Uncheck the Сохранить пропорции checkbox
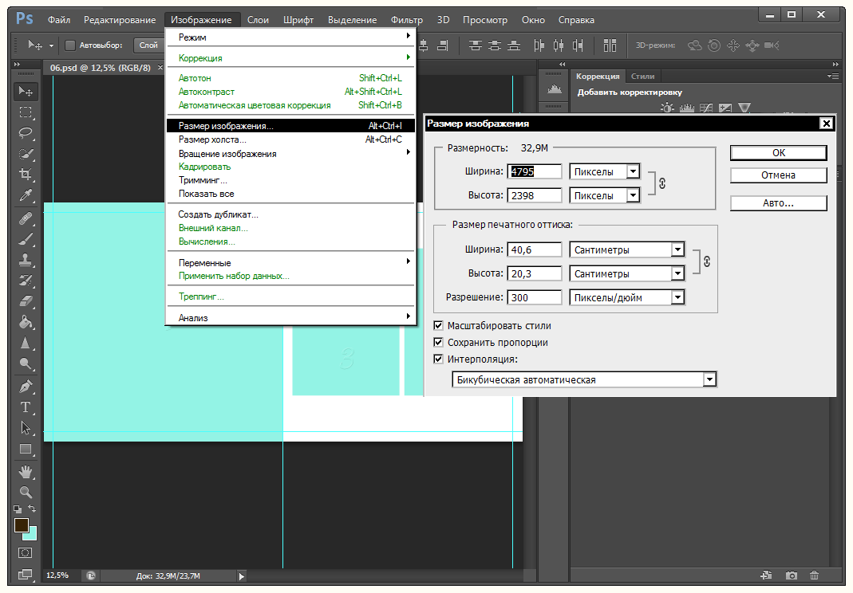 (438, 343)
